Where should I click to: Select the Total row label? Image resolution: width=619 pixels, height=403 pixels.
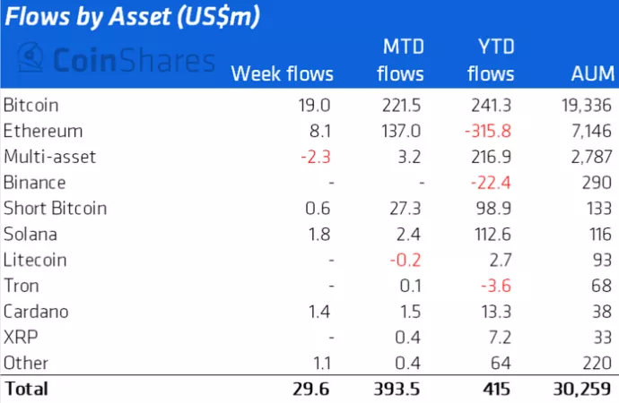click(x=26, y=390)
